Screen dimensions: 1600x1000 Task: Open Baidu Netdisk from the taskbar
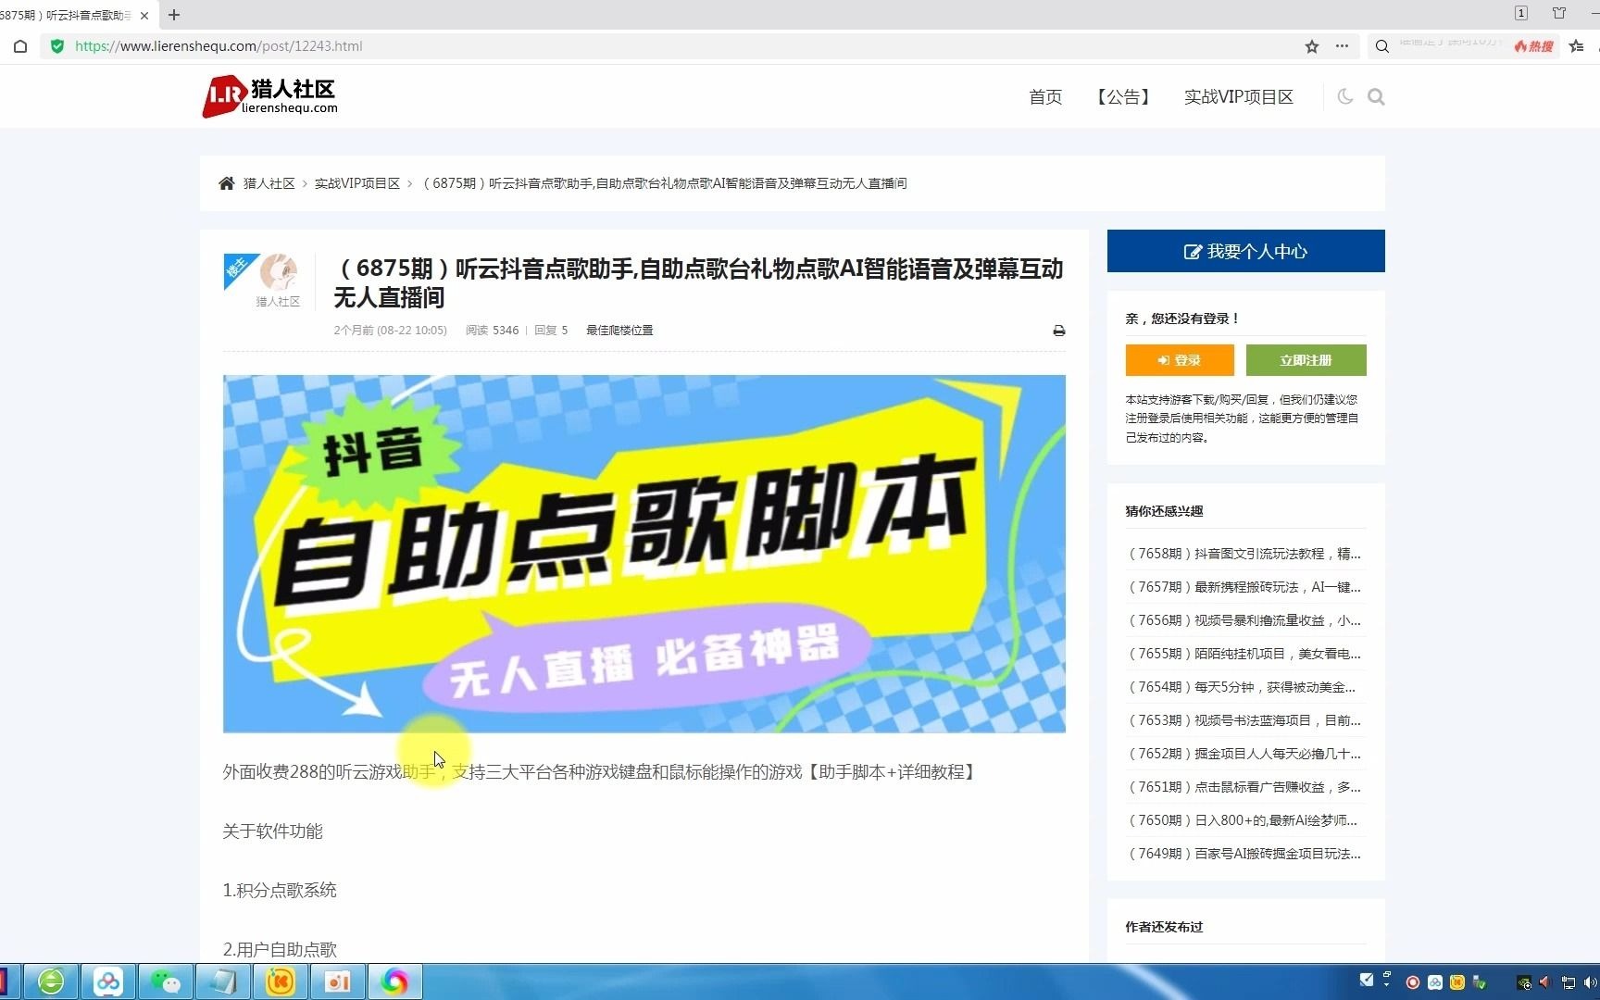(108, 981)
